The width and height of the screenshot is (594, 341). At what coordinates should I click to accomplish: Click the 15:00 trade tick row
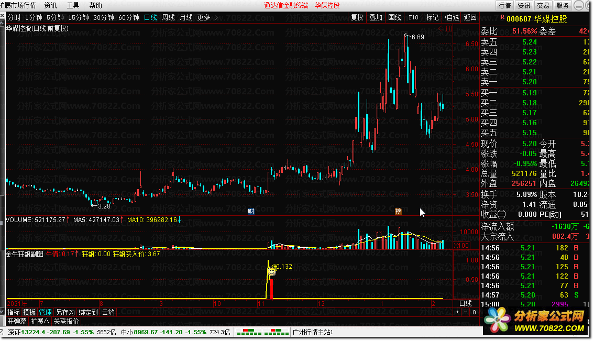(x=535, y=304)
